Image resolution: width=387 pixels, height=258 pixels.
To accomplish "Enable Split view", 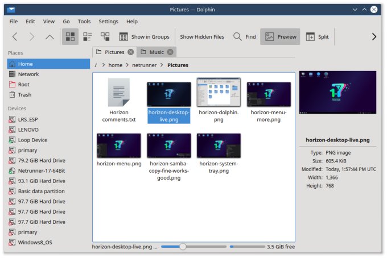I will click(317, 36).
